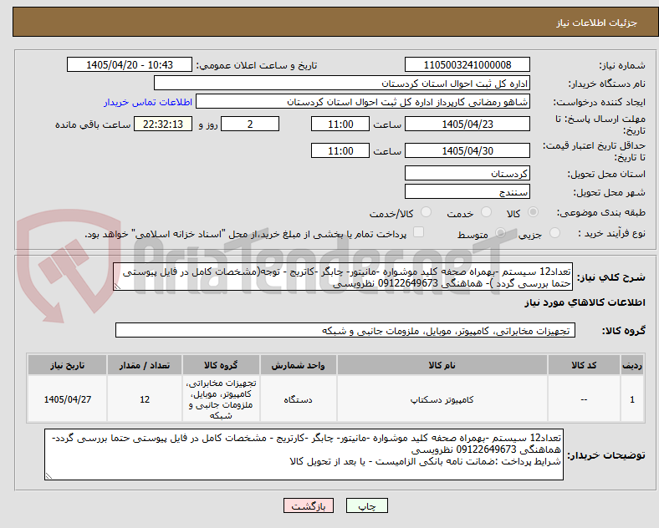
Task: Click the row number cell 1
Action: click(x=631, y=399)
